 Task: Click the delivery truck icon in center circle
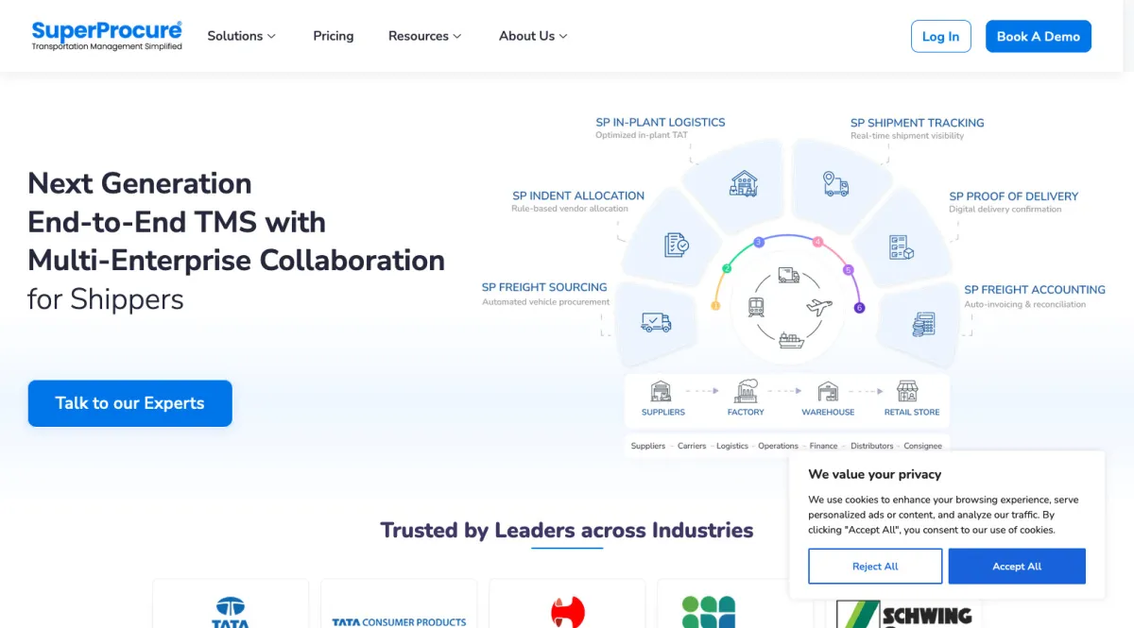[789, 275]
